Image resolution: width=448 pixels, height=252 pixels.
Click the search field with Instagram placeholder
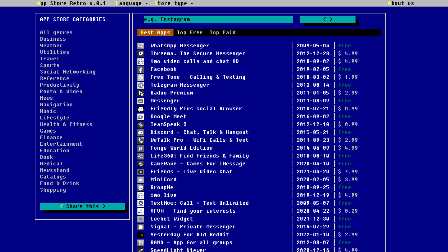pos(218,19)
